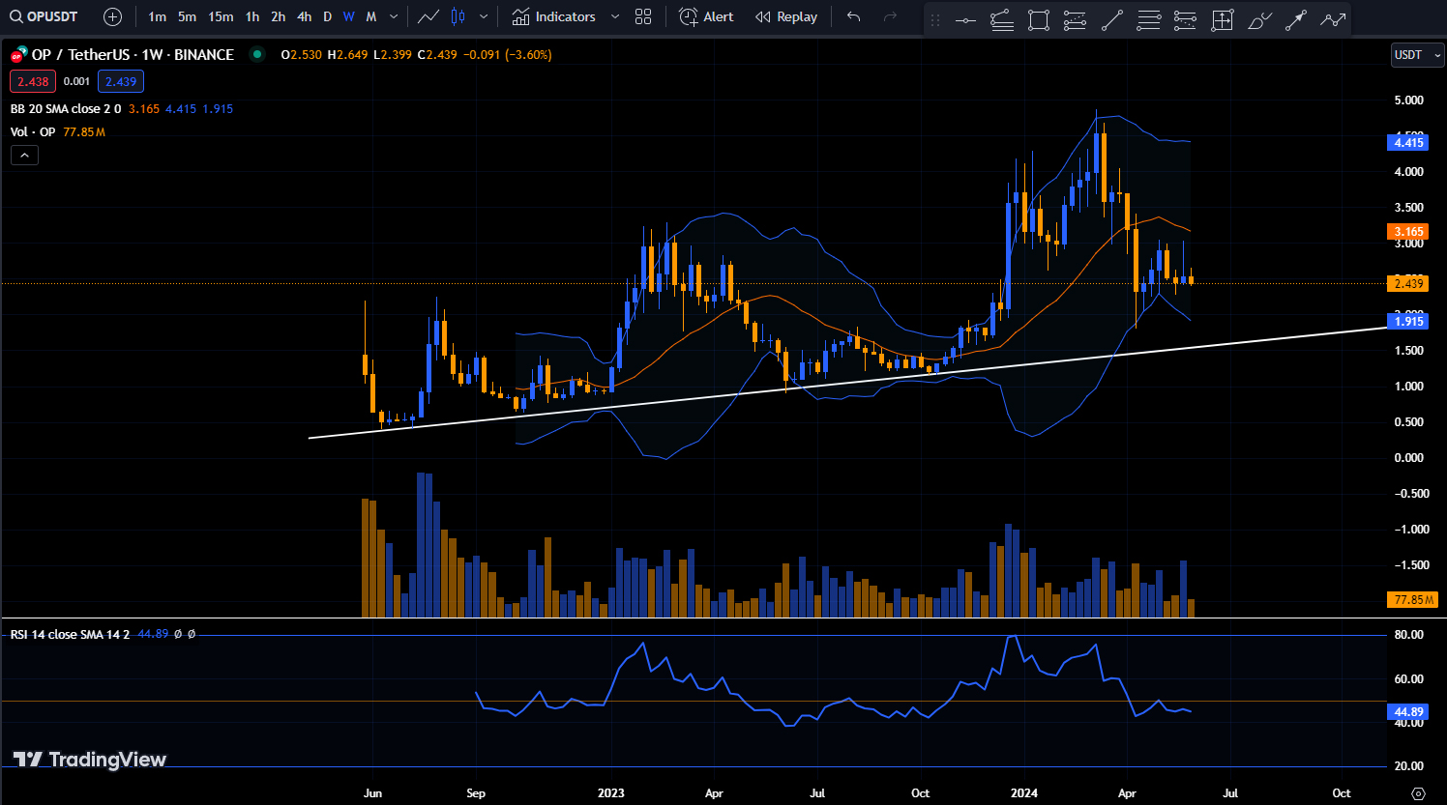Open the USDT currency dropdown
Viewport: 1447px width, 805px height.
pyautogui.click(x=1417, y=55)
